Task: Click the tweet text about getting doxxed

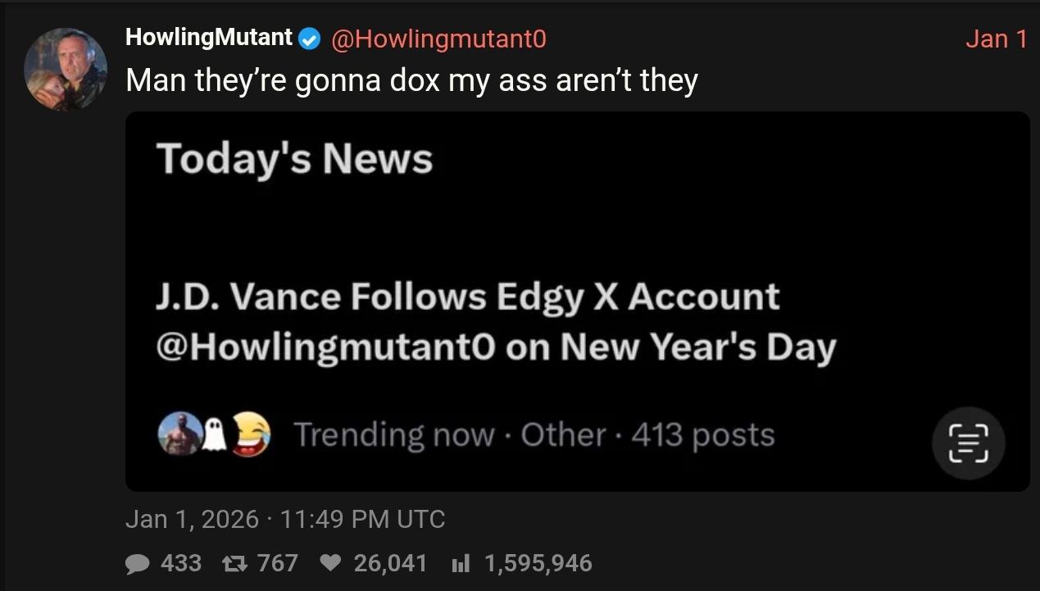Action: click(x=411, y=80)
